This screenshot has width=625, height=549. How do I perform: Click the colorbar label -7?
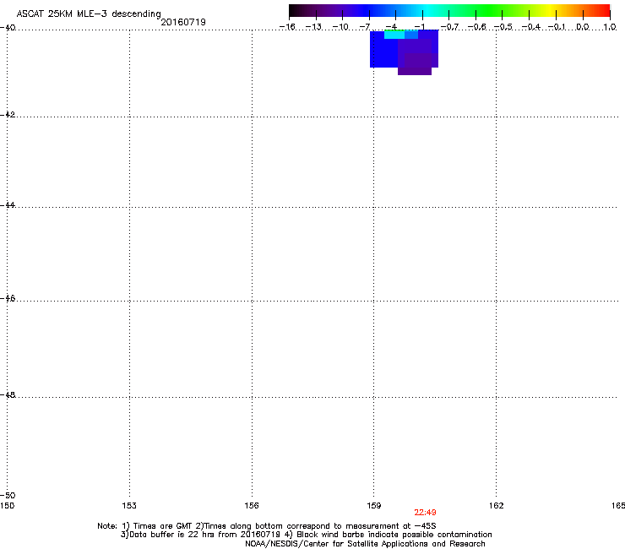tap(365, 27)
